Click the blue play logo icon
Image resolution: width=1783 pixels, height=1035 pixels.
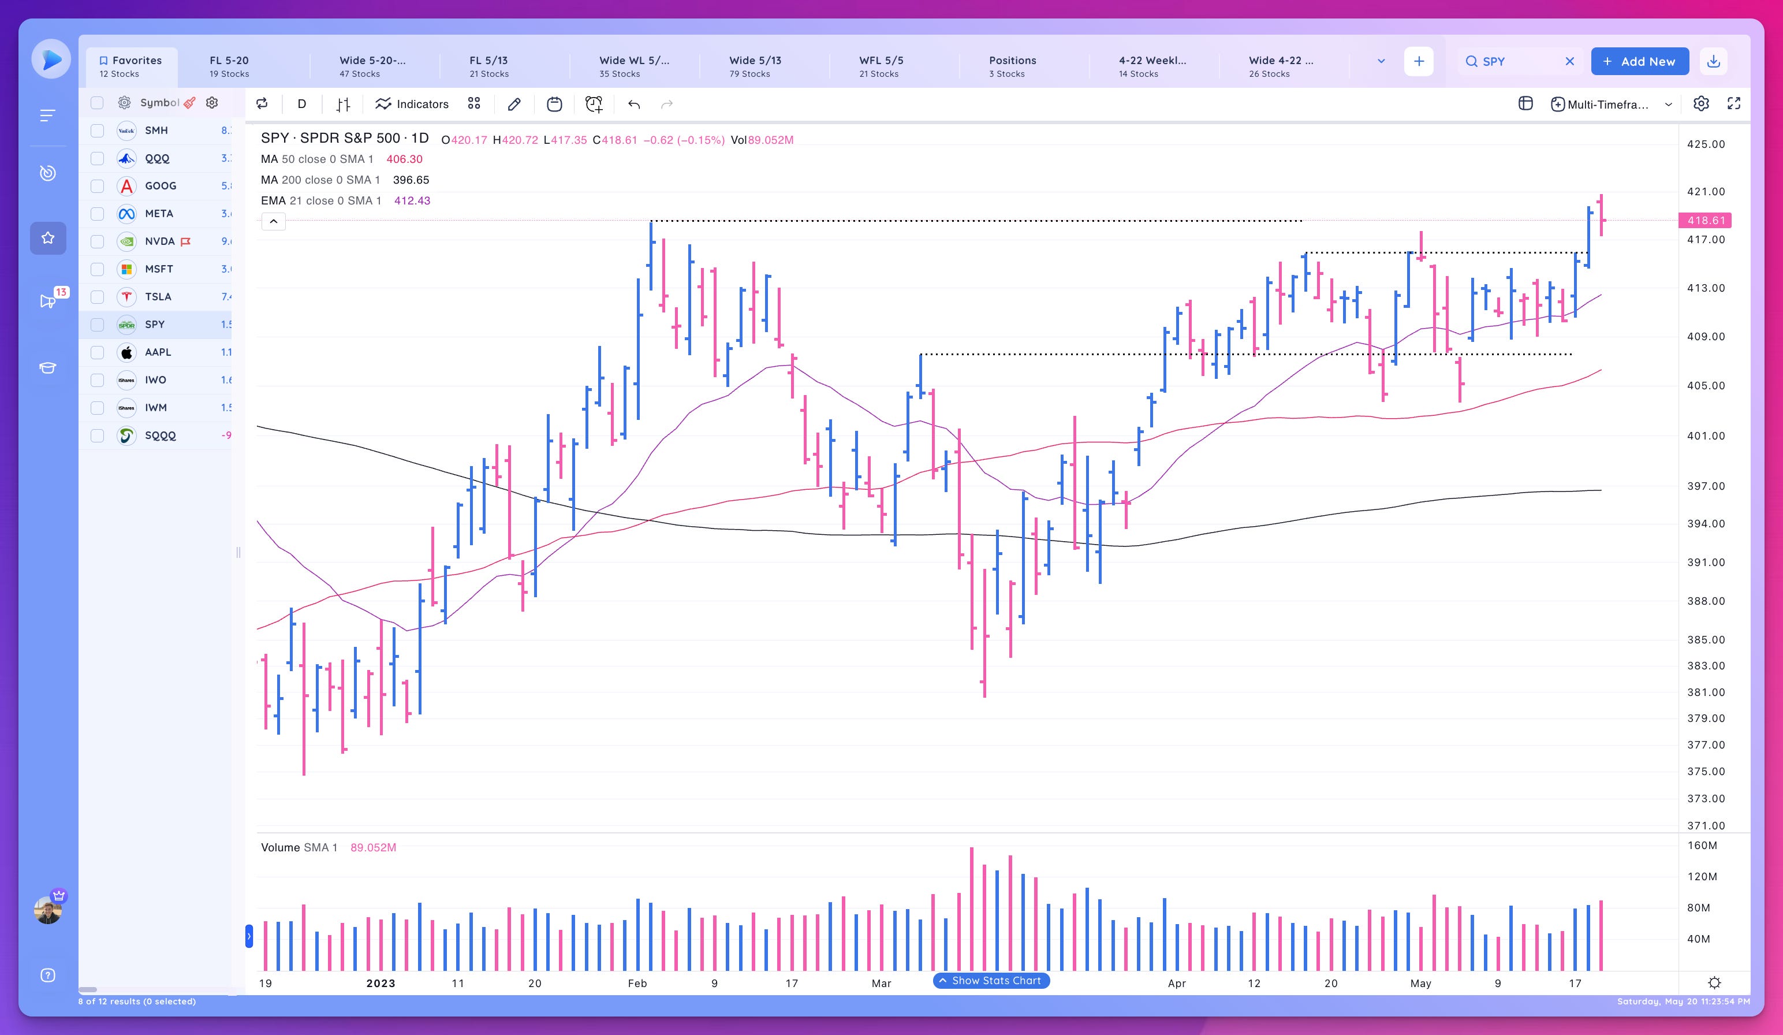click(51, 59)
